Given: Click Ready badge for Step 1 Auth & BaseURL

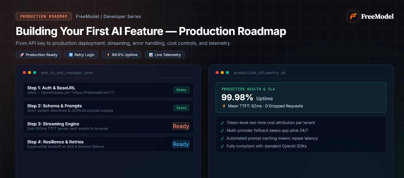Looking at the screenshot, I should (x=182, y=90).
